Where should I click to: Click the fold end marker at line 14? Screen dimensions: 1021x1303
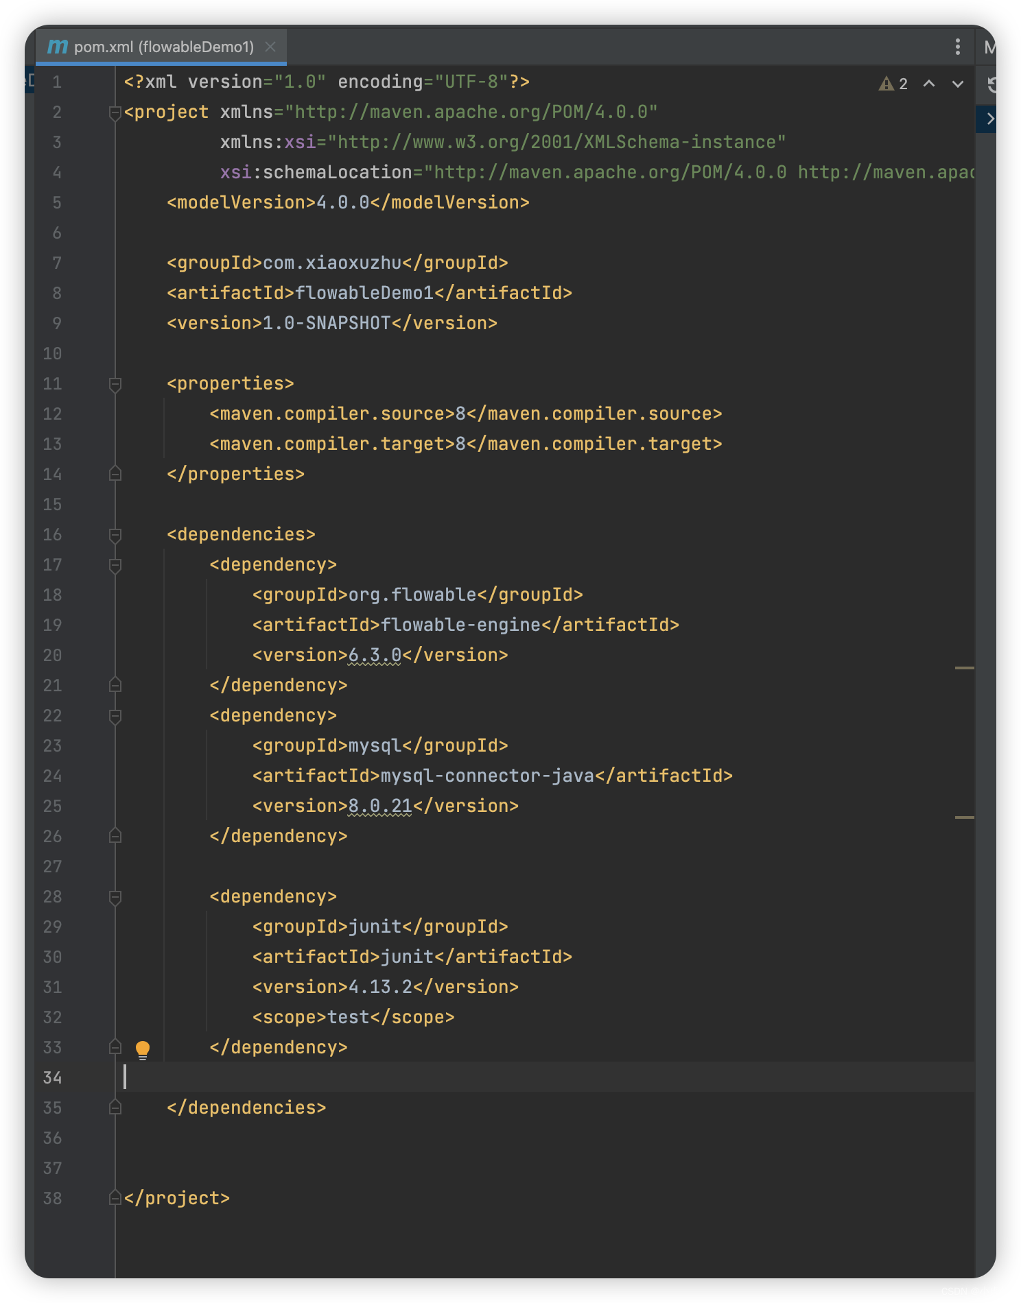[115, 474]
